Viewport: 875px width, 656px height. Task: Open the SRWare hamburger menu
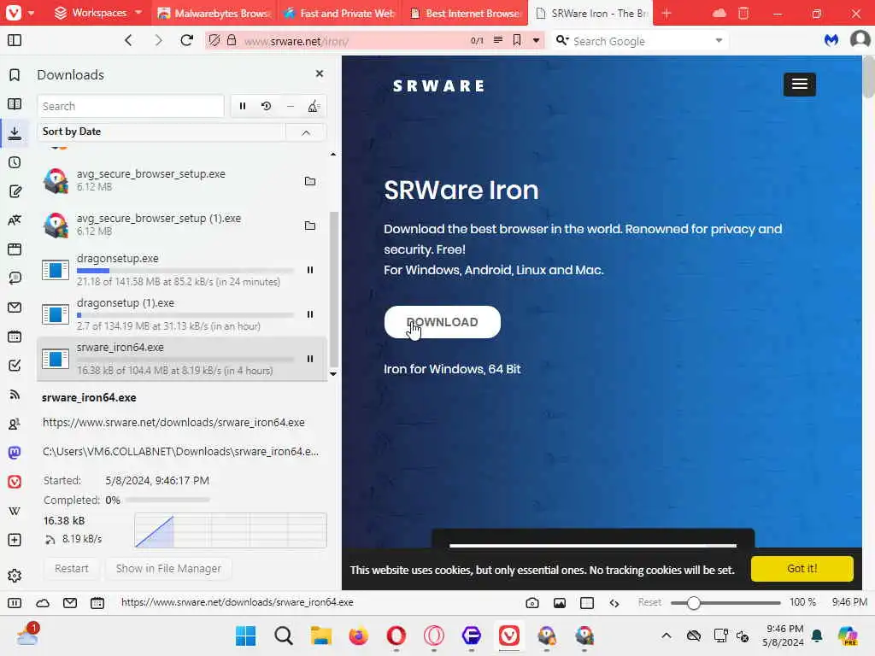pos(800,85)
